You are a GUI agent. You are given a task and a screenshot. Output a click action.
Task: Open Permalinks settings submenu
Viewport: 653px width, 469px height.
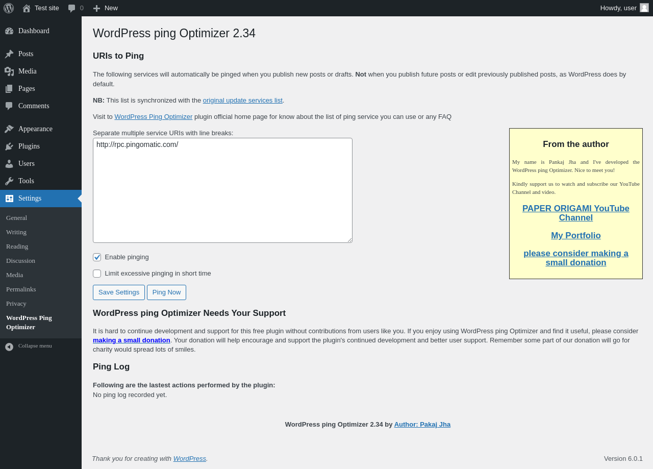(x=21, y=289)
